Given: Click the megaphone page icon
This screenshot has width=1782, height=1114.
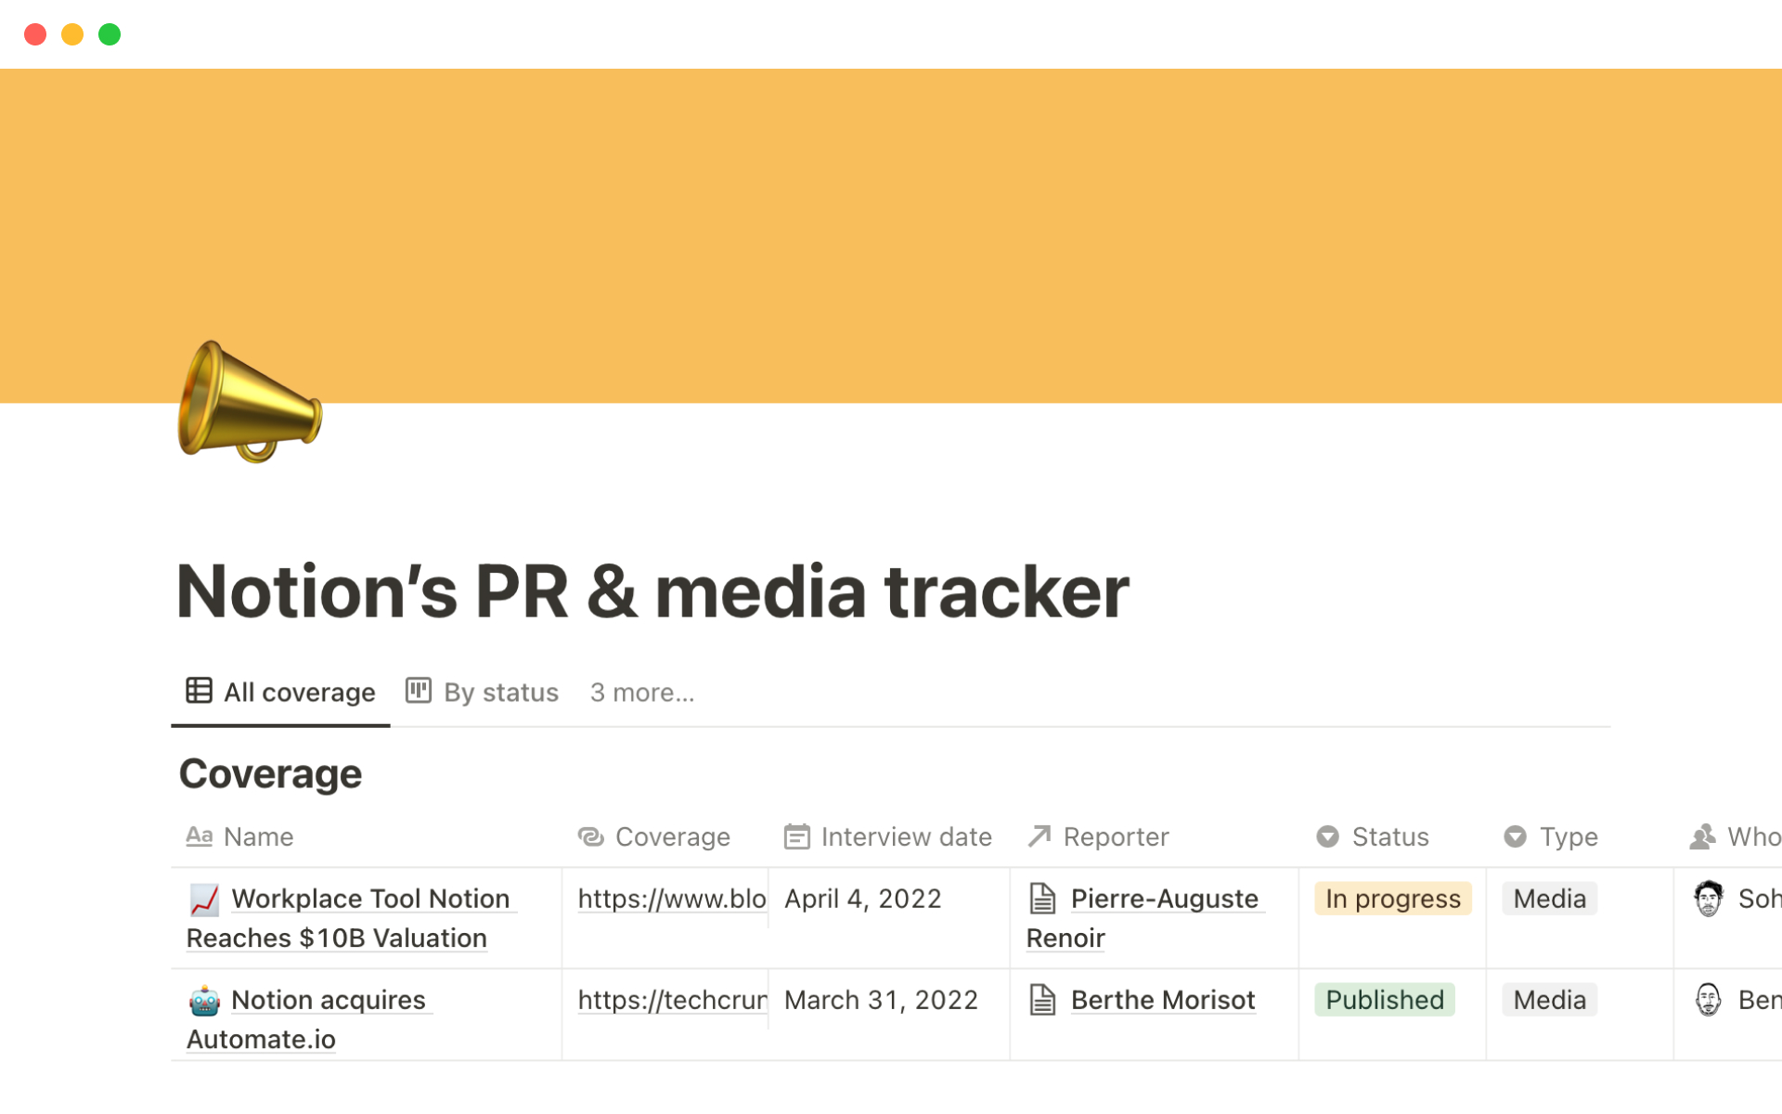Looking at the screenshot, I should [x=249, y=401].
